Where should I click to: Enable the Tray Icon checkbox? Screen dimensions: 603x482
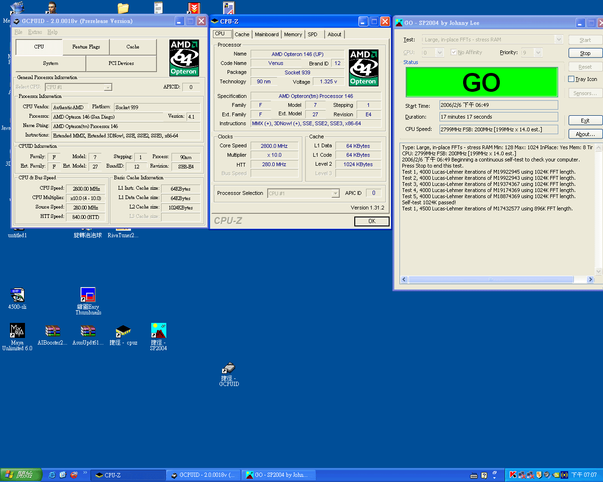(571, 79)
